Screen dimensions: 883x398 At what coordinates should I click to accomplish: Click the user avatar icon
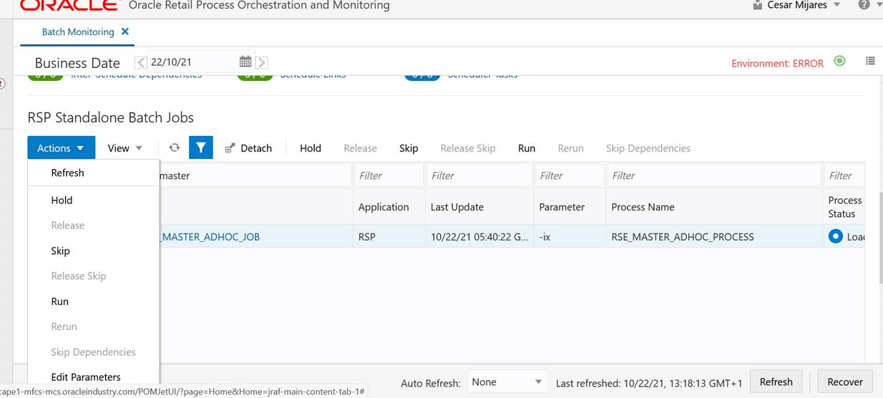(758, 5)
